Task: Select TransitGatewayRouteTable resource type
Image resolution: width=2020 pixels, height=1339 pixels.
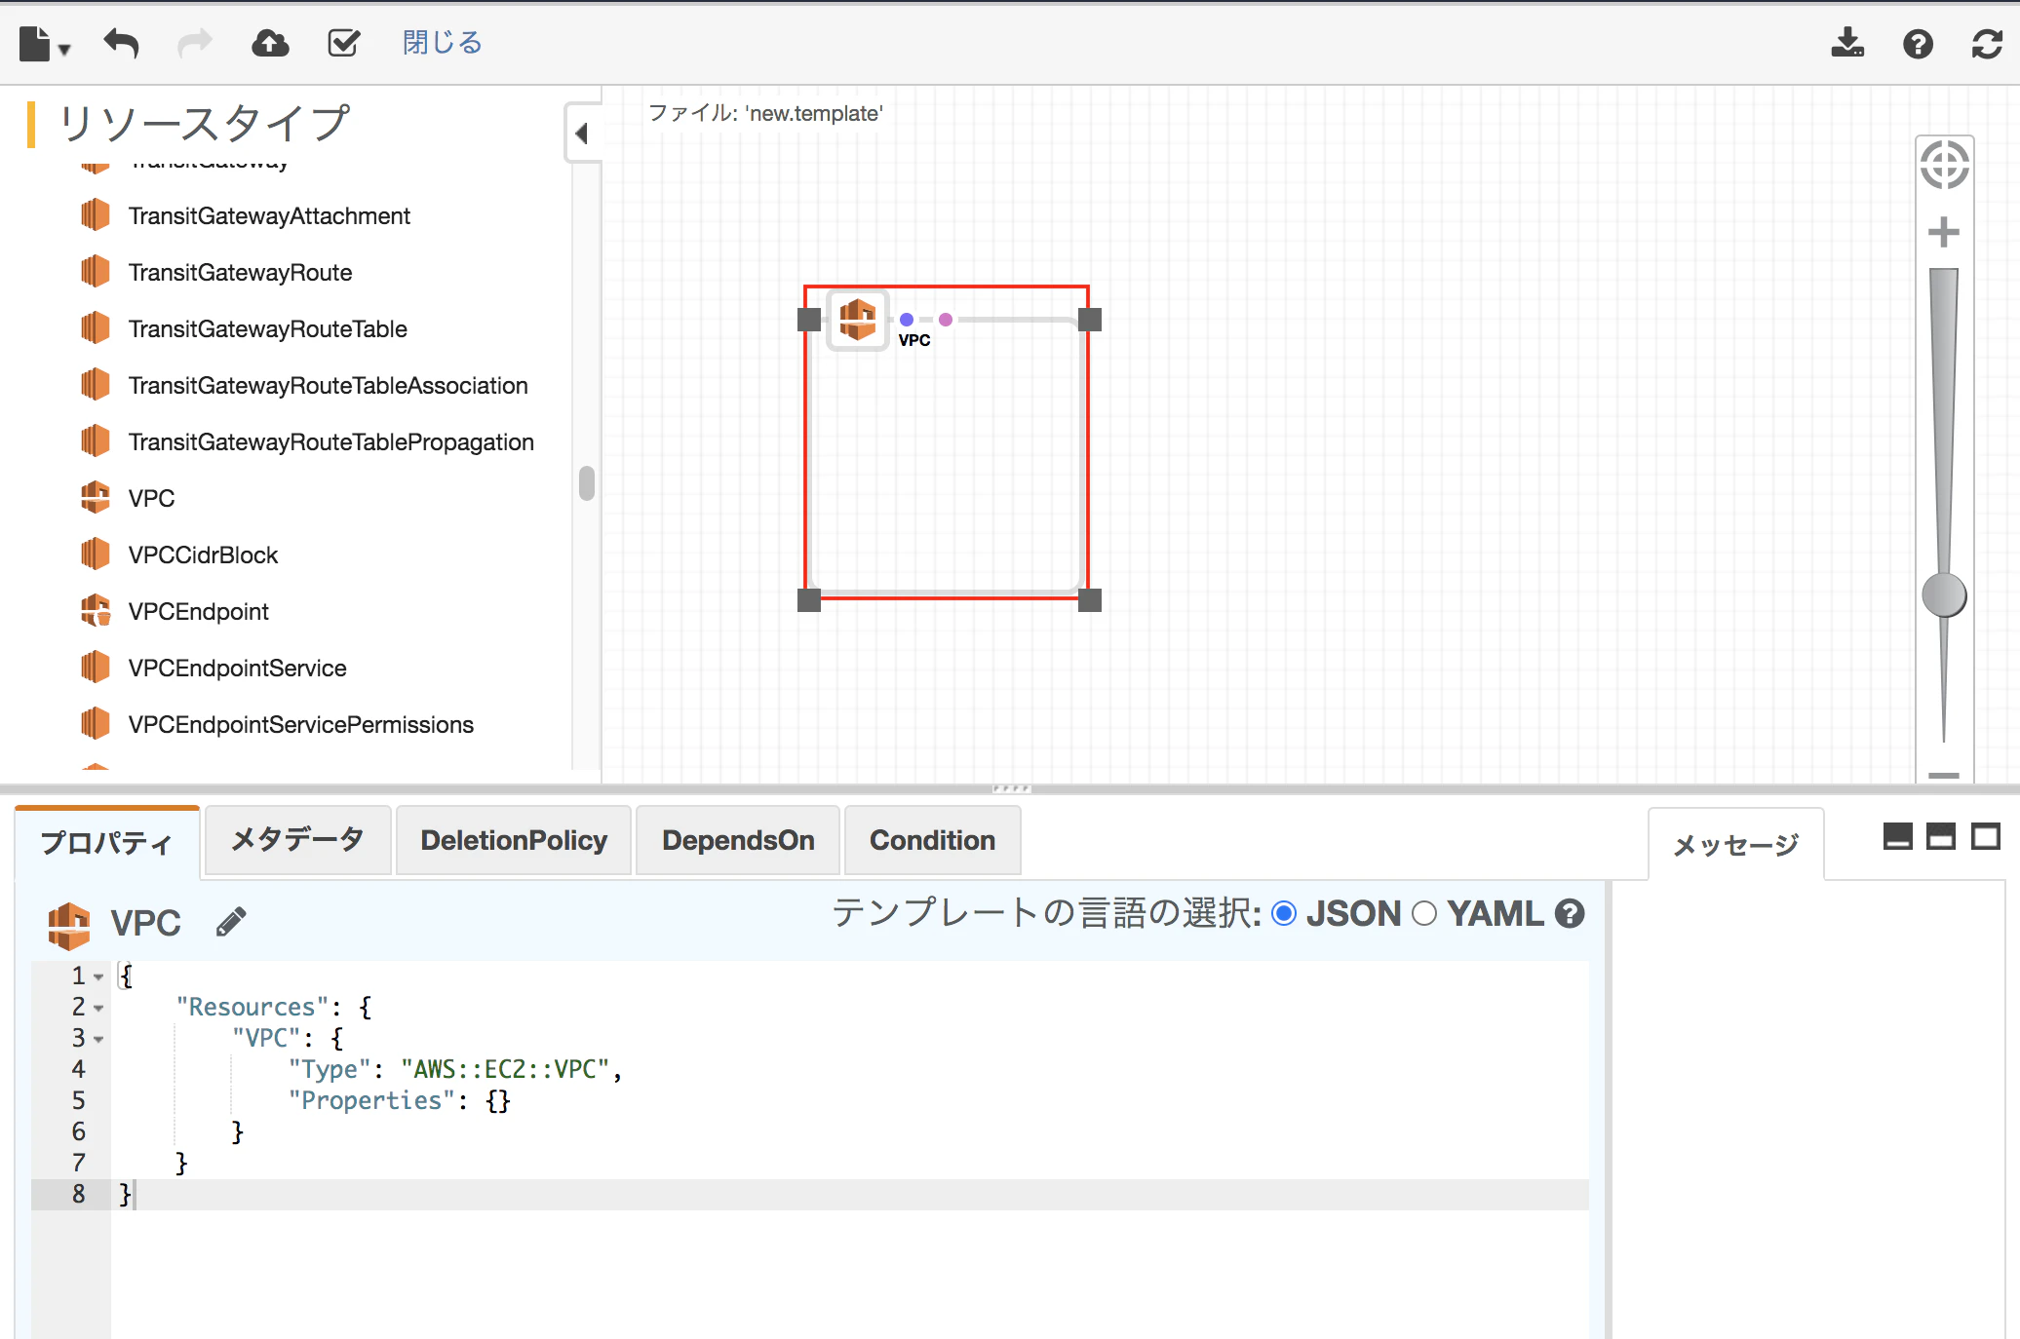Action: pos(267,328)
